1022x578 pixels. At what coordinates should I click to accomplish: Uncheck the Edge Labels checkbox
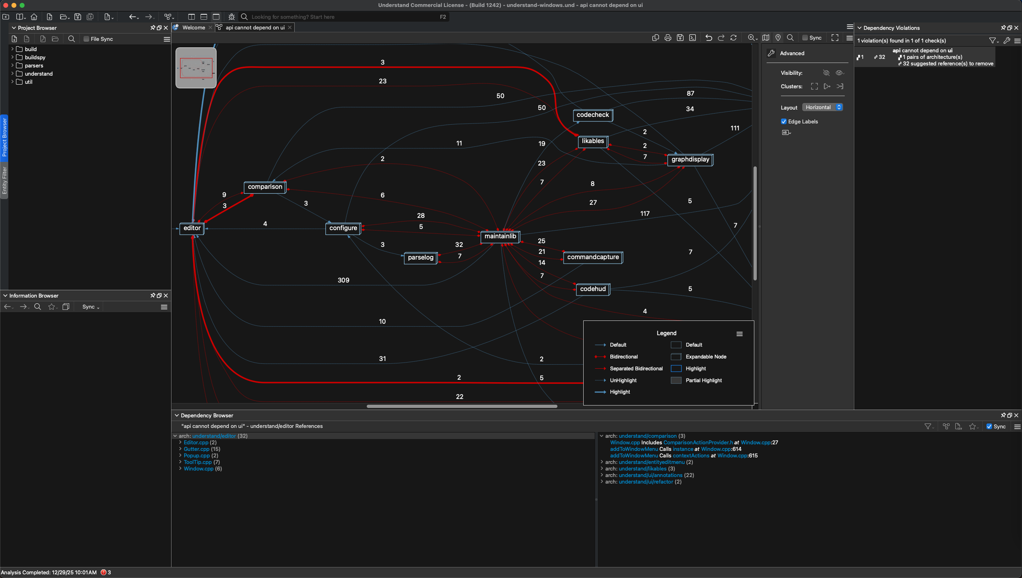click(784, 121)
